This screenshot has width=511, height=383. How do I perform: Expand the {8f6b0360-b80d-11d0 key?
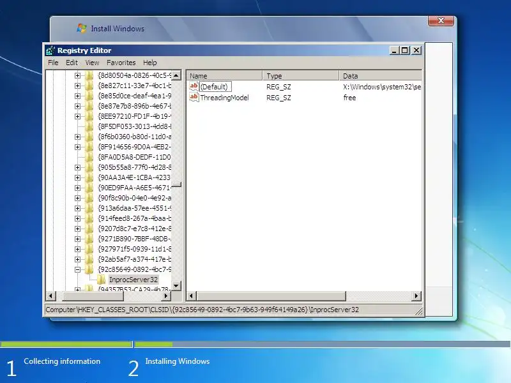[x=77, y=137]
